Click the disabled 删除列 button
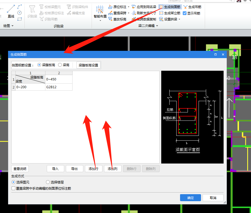251x213 pixels. [x=151, y=169]
